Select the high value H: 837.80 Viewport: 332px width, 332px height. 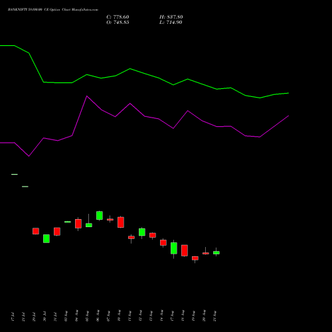pyautogui.click(x=171, y=17)
